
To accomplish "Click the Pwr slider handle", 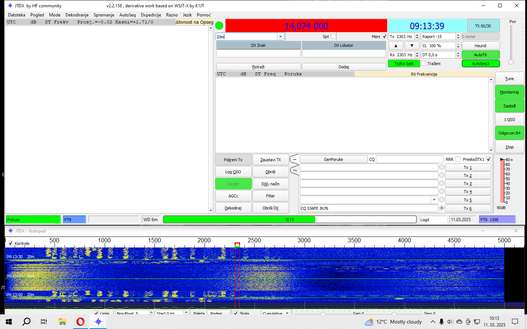I will click(511, 62).
